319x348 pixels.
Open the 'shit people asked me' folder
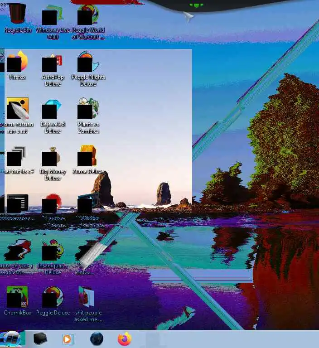click(x=87, y=296)
